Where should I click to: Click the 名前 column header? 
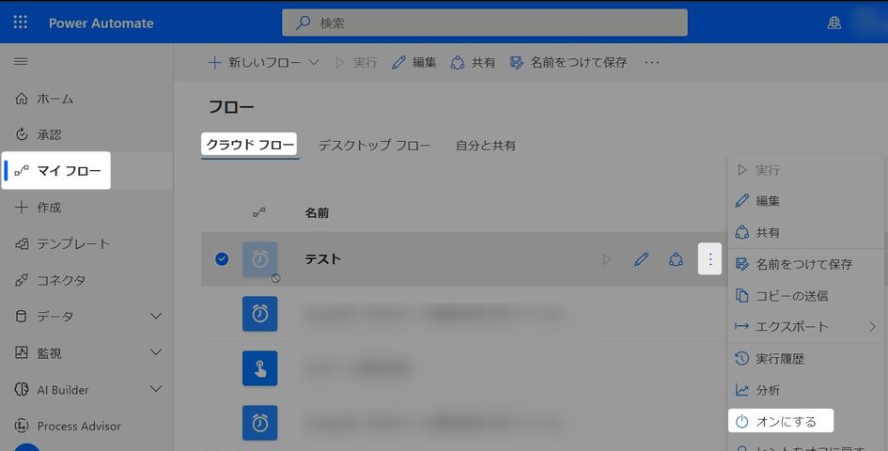(x=318, y=213)
